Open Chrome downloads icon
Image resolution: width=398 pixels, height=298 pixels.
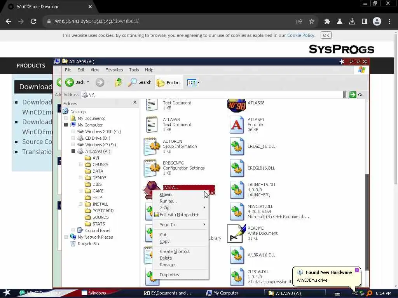click(x=352, y=22)
